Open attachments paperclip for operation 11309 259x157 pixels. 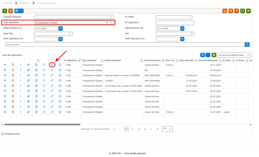click(28, 81)
